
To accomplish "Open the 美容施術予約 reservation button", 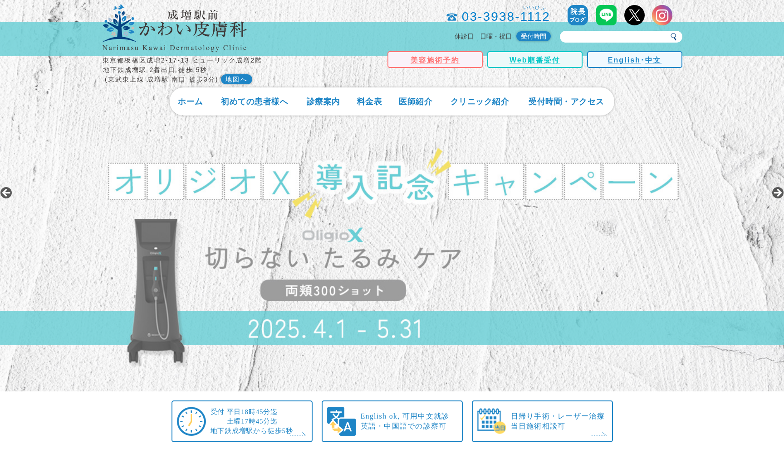I will tap(435, 59).
